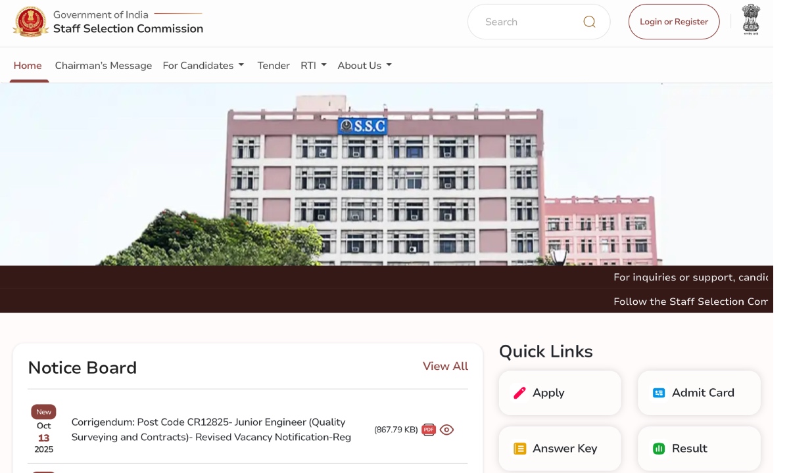
Task: Click the Login or Register button
Action: 674,22
